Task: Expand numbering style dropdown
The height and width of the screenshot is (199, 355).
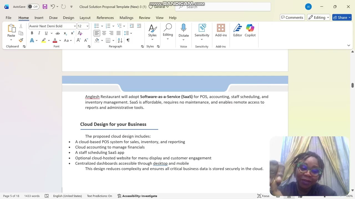Action: click(x=113, y=26)
